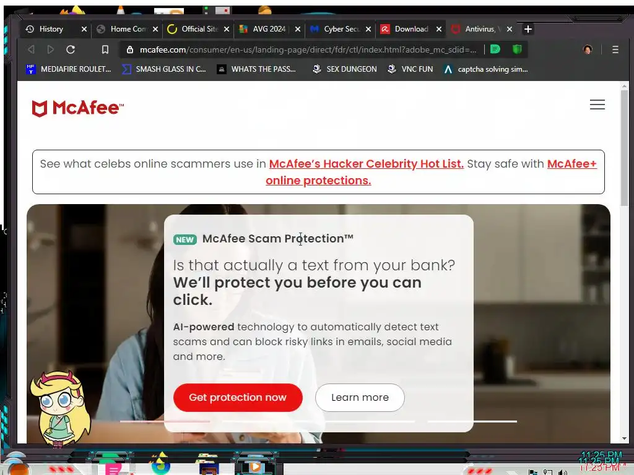Open the browser main menu
The height and width of the screenshot is (475, 634).
(x=615, y=49)
